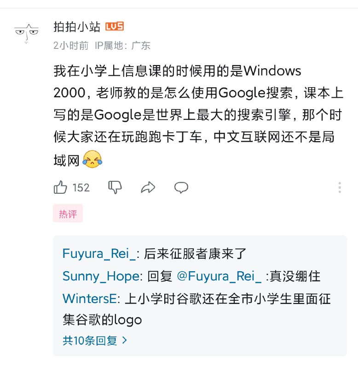Image resolution: width=358 pixels, height=369 pixels.
Task: Like the comment with thumbs-up icon
Action: (60, 187)
